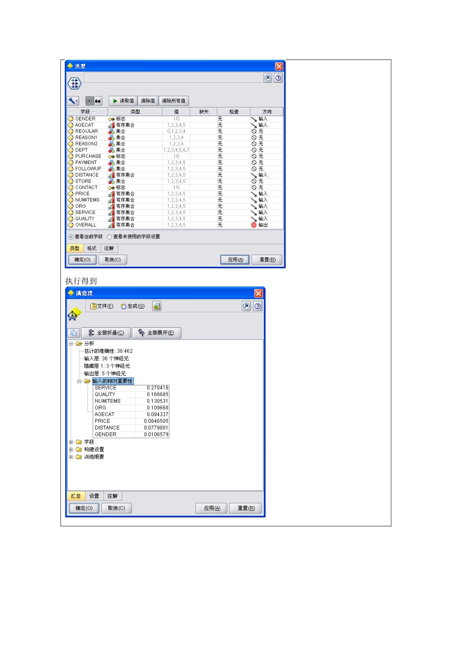This screenshot has height=645, width=456.
Task: Click the set type icon in DEPT row
Action: point(111,150)
